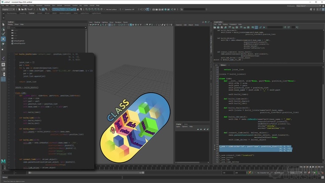Image resolution: width=325 pixels, height=183 pixels.
Task: Open Command menu in Script Editor
Action: tap(233, 24)
